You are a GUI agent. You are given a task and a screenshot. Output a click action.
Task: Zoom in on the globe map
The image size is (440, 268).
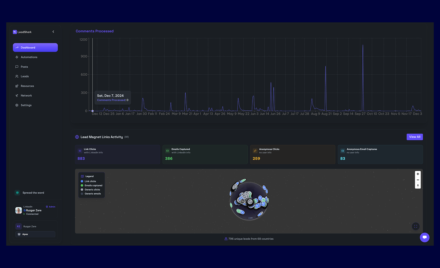[x=418, y=174]
